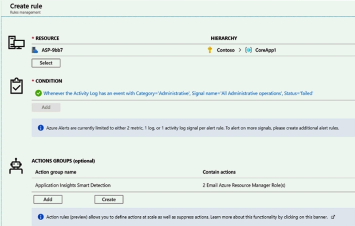
Task: Select the Application Insights Smart Detection row
Action: 72,185
